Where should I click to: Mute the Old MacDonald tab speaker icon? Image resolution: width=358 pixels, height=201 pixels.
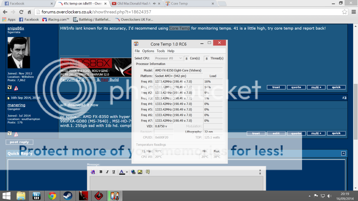tap(154, 3)
